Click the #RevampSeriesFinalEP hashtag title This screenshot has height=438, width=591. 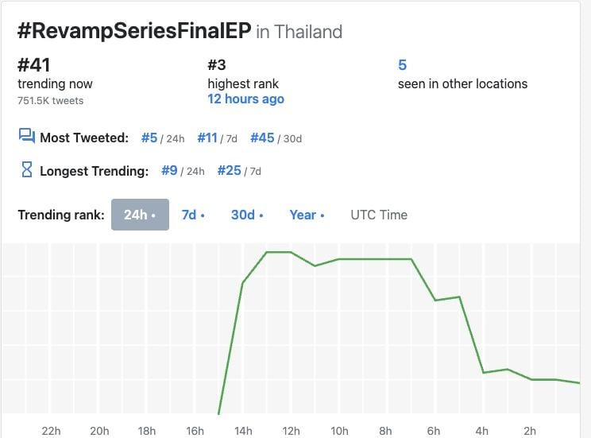(134, 31)
